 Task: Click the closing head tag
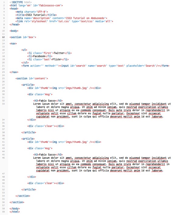click(x=15, y=25)
